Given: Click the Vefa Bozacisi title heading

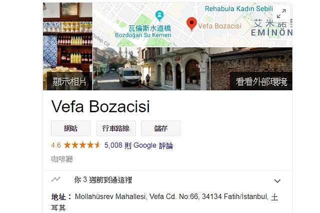Looking at the screenshot, I should coord(100,106).
